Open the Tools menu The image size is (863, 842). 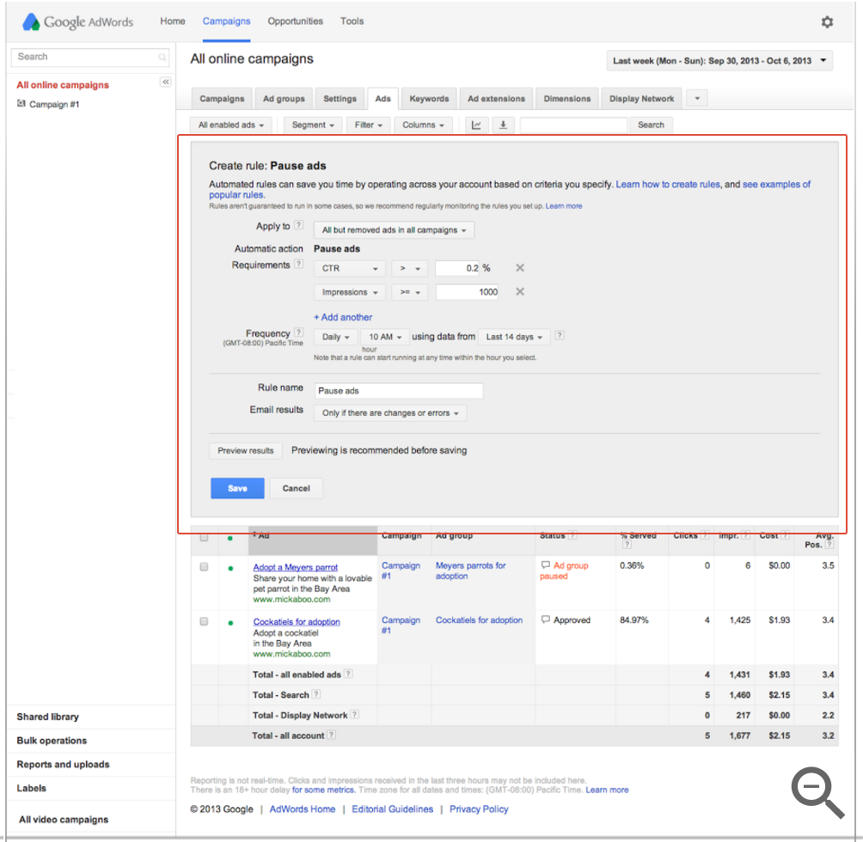pyautogui.click(x=352, y=21)
